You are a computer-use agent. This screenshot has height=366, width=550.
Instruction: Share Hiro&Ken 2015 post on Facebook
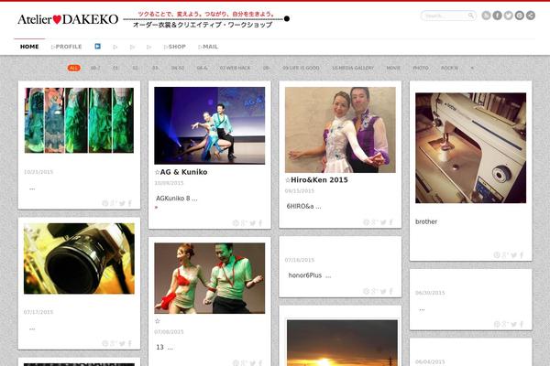(390, 222)
